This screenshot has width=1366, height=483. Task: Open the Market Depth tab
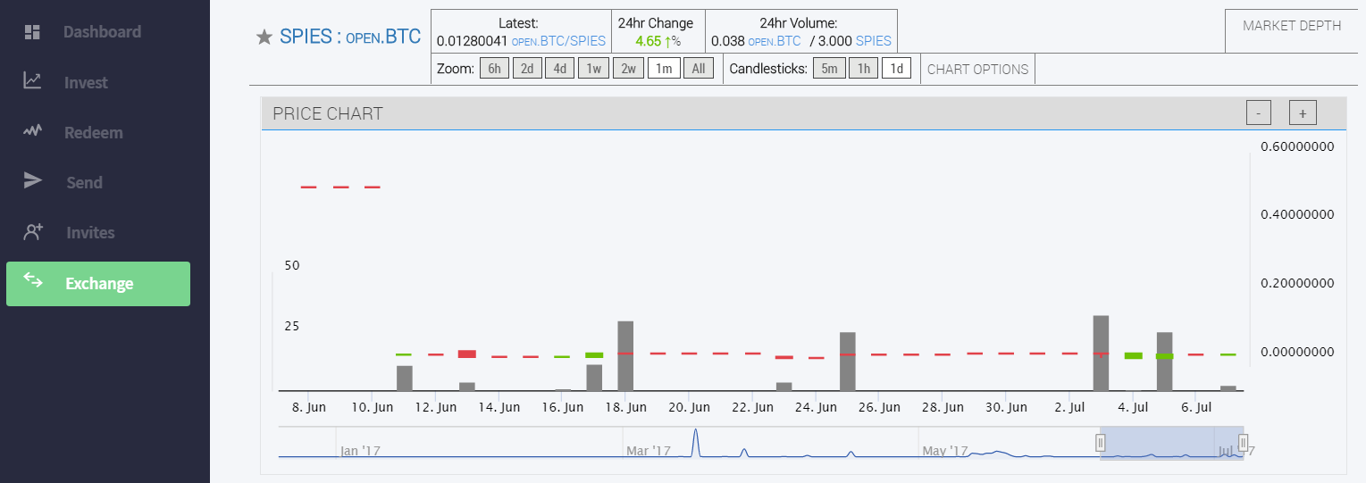1291,26
